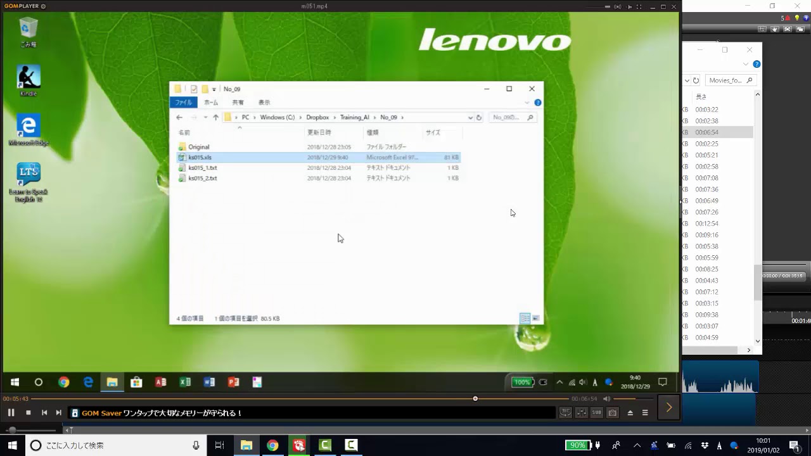Click the stop playback button
The image size is (811, 456).
click(28, 413)
